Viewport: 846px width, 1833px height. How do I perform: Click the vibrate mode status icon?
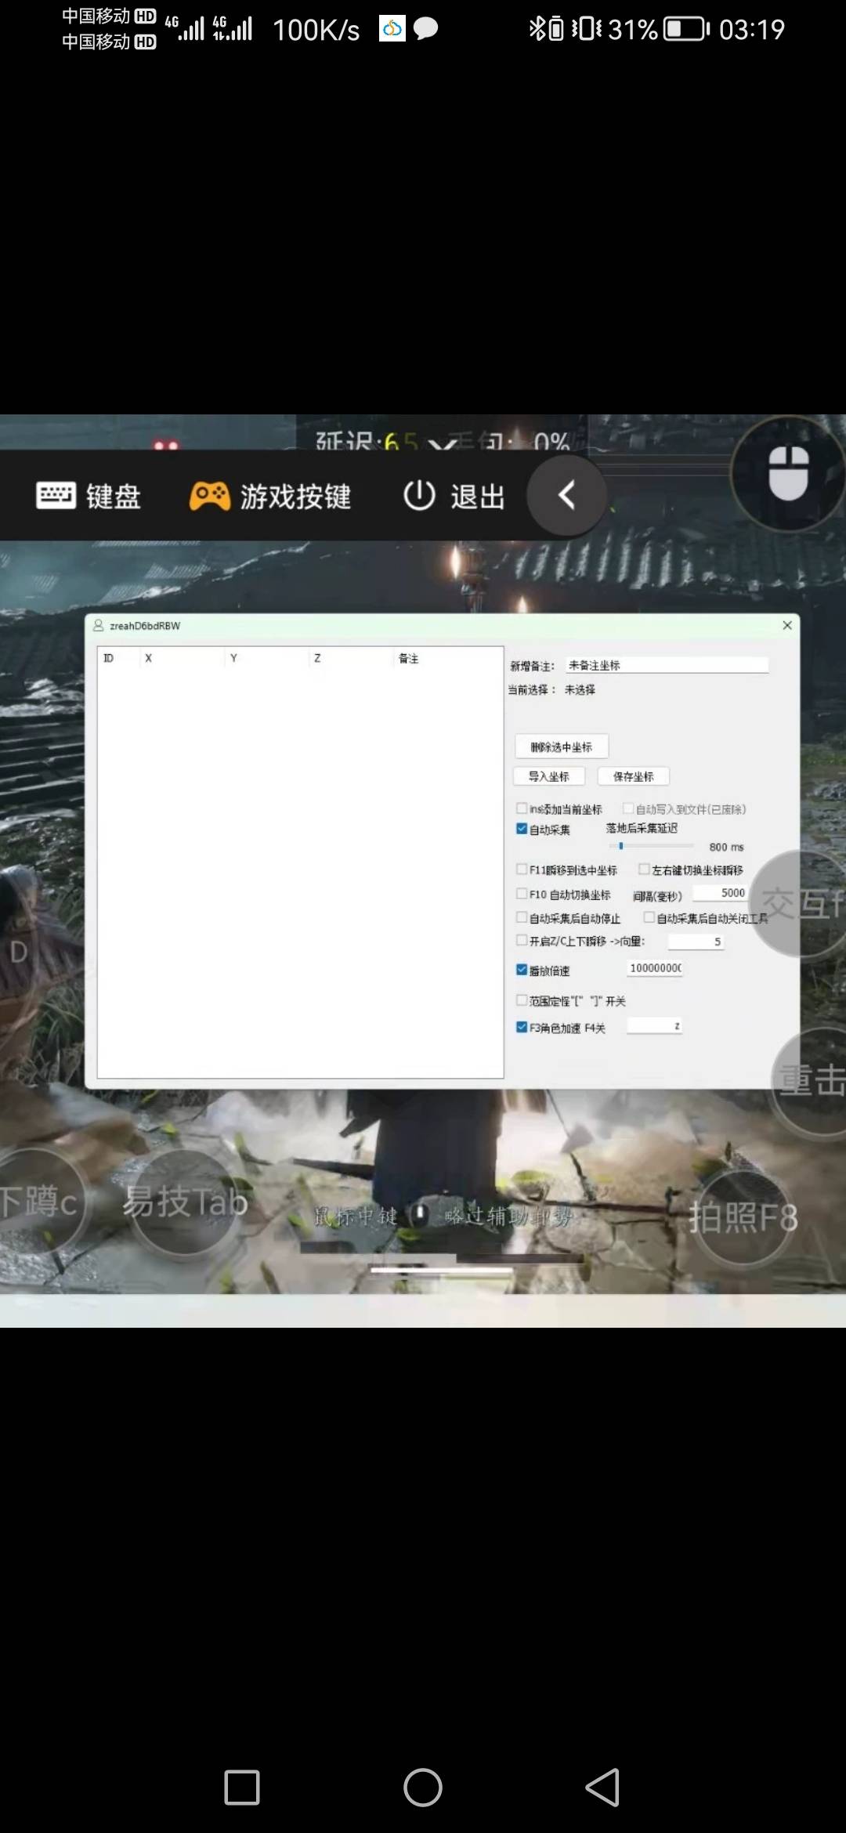pyautogui.click(x=587, y=29)
